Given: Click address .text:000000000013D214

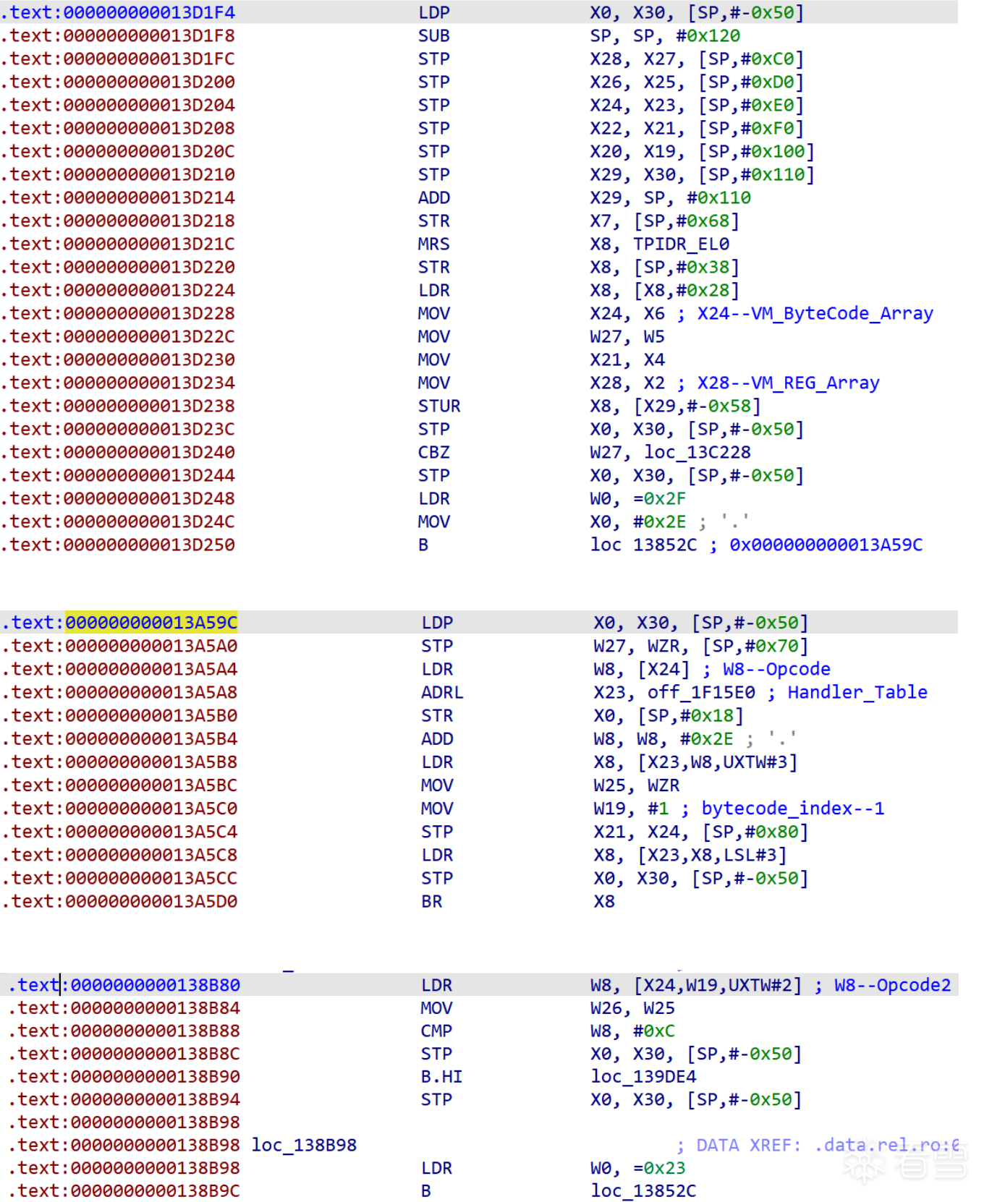Looking at the screenshot, I should tap(118, 197).
